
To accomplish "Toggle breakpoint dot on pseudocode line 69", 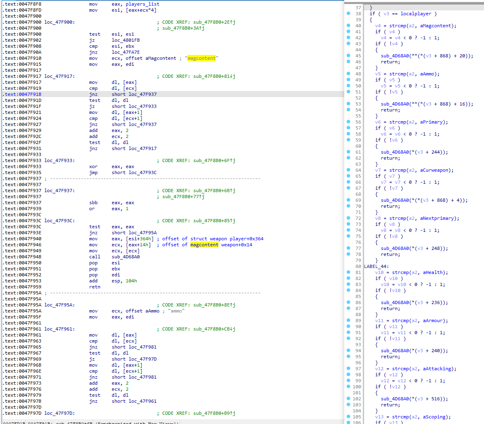I will 348,200.
